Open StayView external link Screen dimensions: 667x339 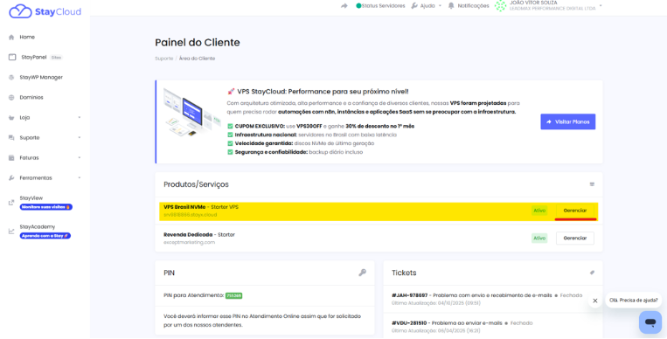[x=31, y=197]
